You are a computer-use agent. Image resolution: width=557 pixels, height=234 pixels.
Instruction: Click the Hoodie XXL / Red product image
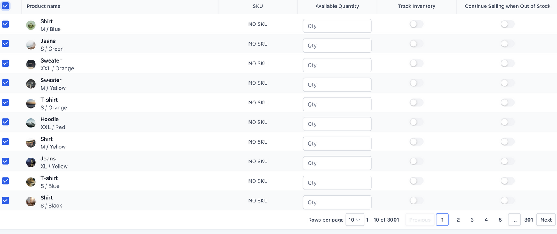(31, 123)
